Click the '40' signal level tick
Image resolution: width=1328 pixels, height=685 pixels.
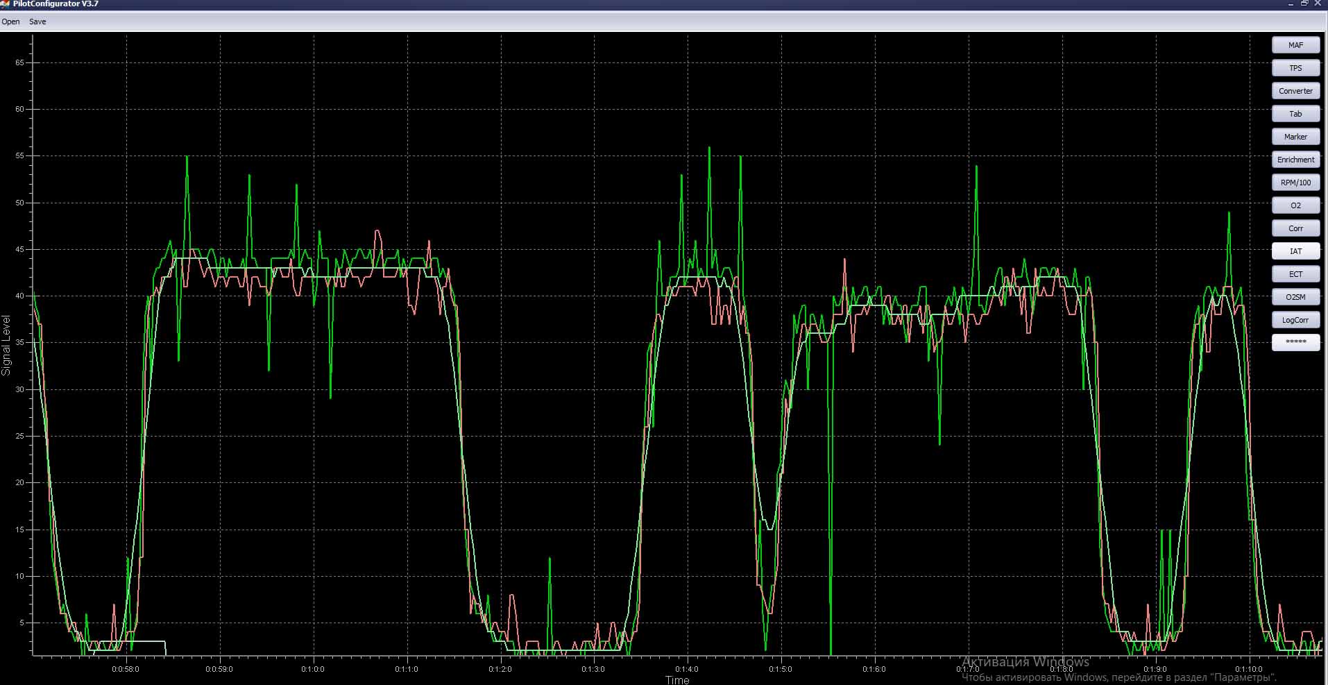(x=19, y=296)
